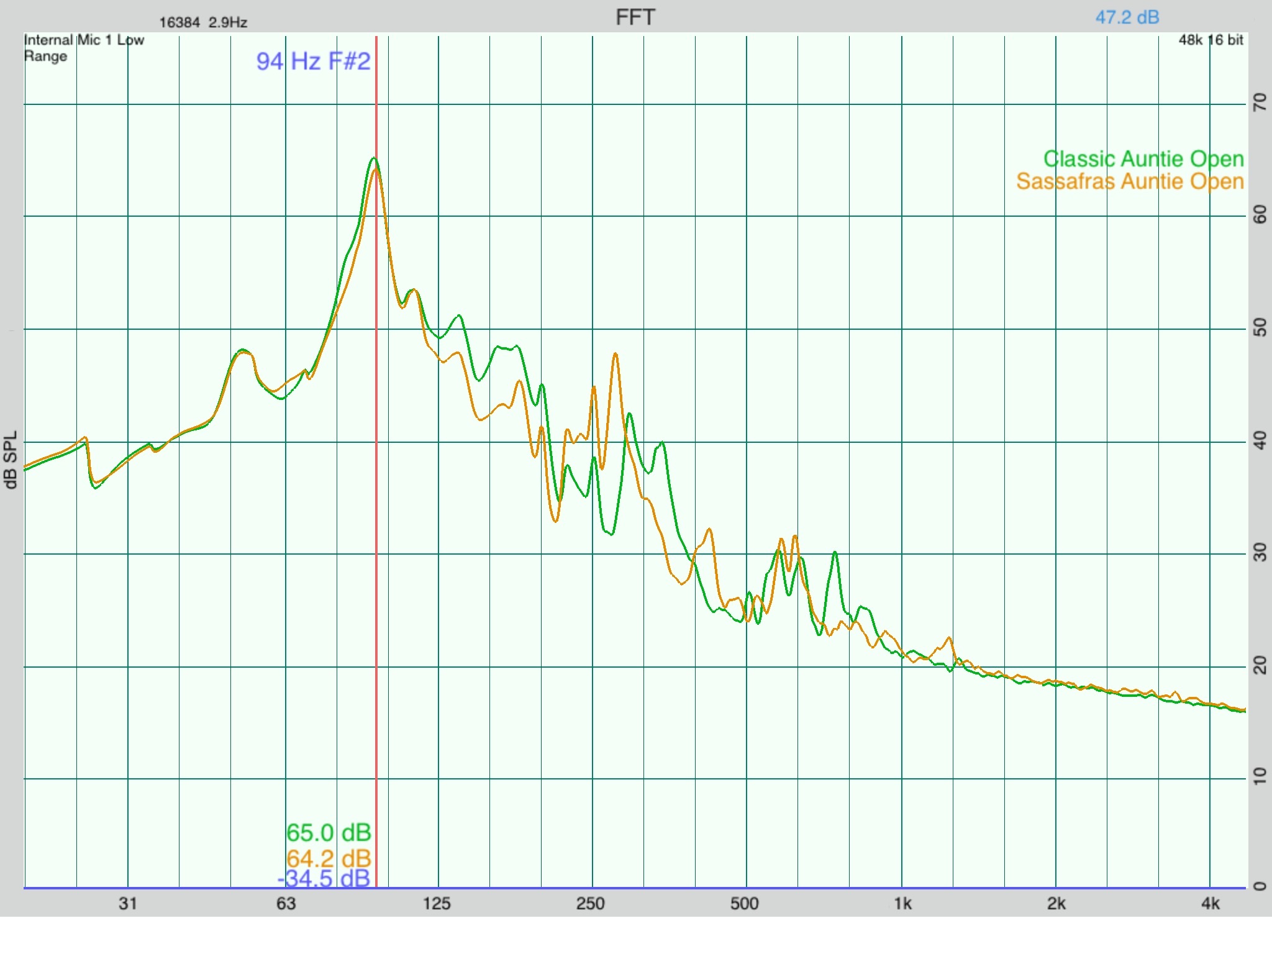Tap the Internal Mic 1 Low Range label
The image size is (1272, 954).
click(84, 48)
